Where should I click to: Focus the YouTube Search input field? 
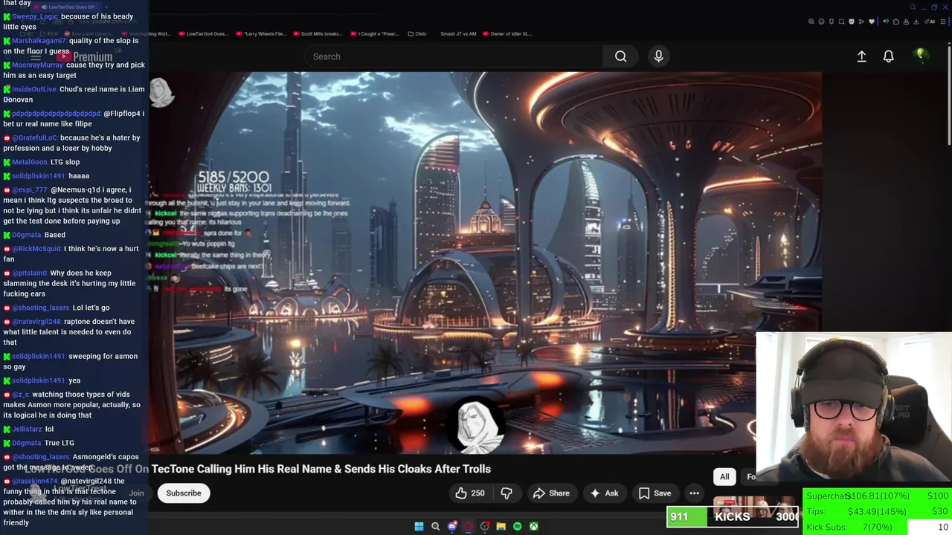click(454, 56)
